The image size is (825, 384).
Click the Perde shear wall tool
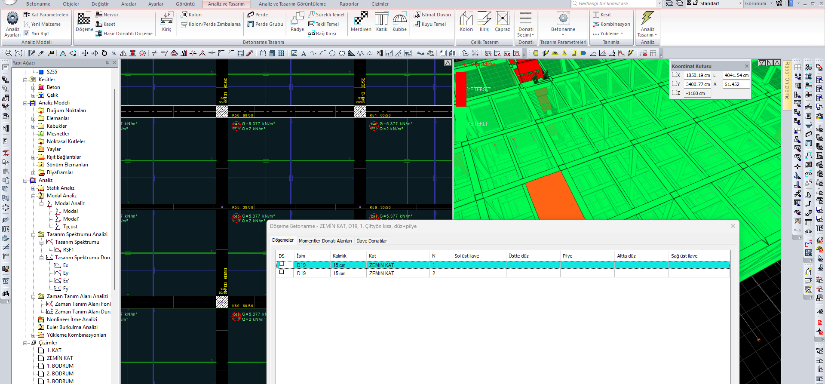(x=258, y=15)
